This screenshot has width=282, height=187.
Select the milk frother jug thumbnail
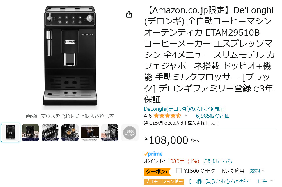click(x=110, y=133)
